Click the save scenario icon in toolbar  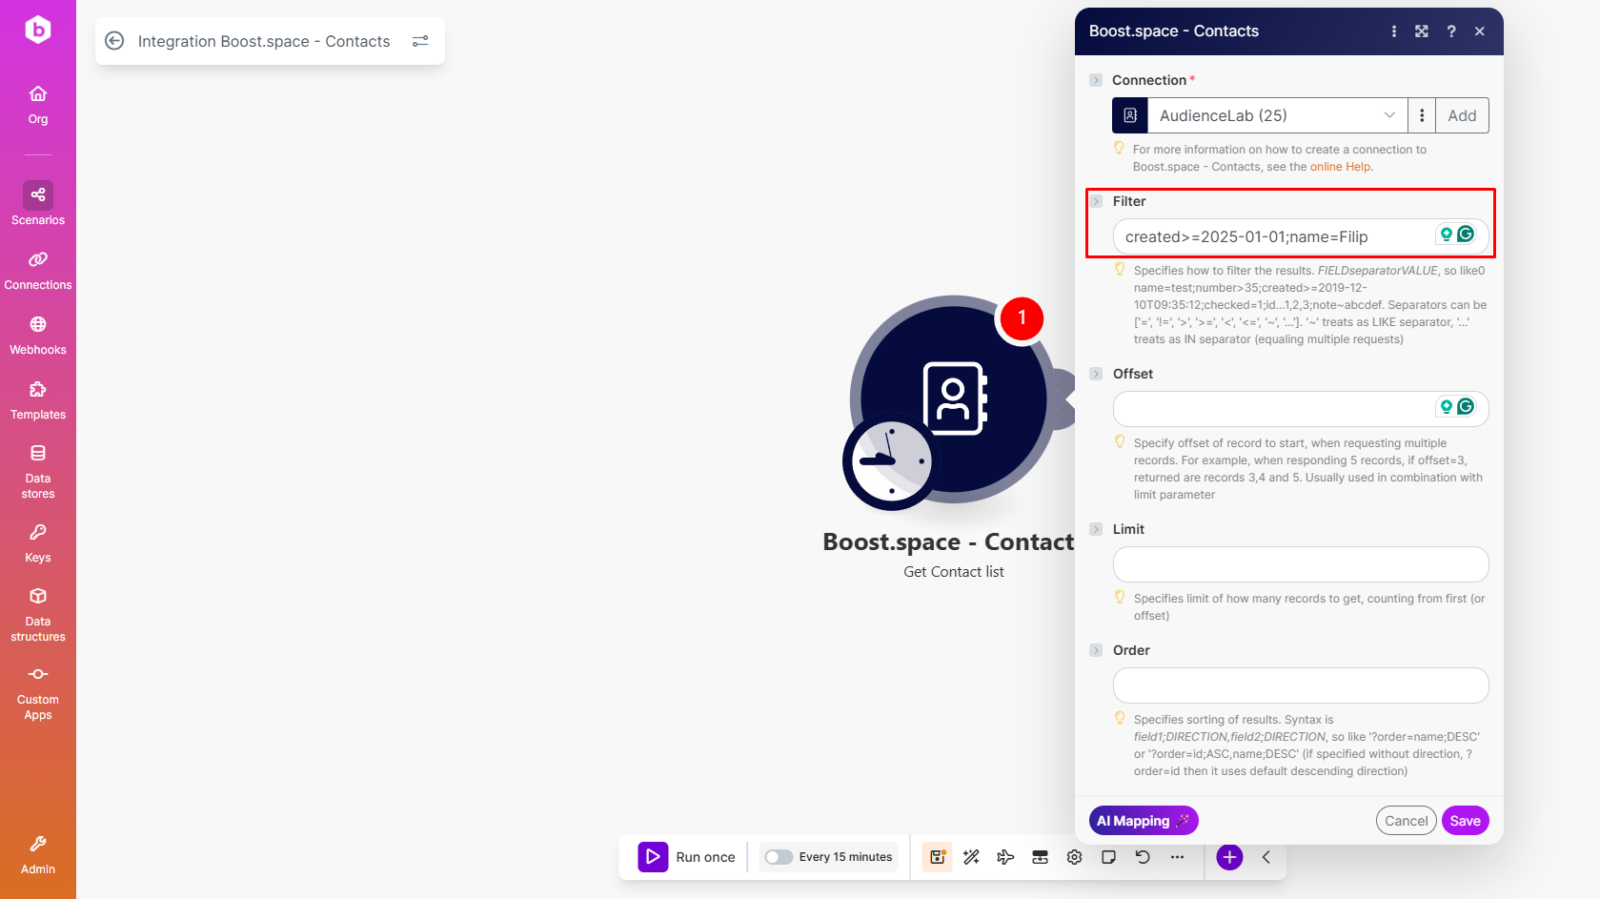point(937,857)
